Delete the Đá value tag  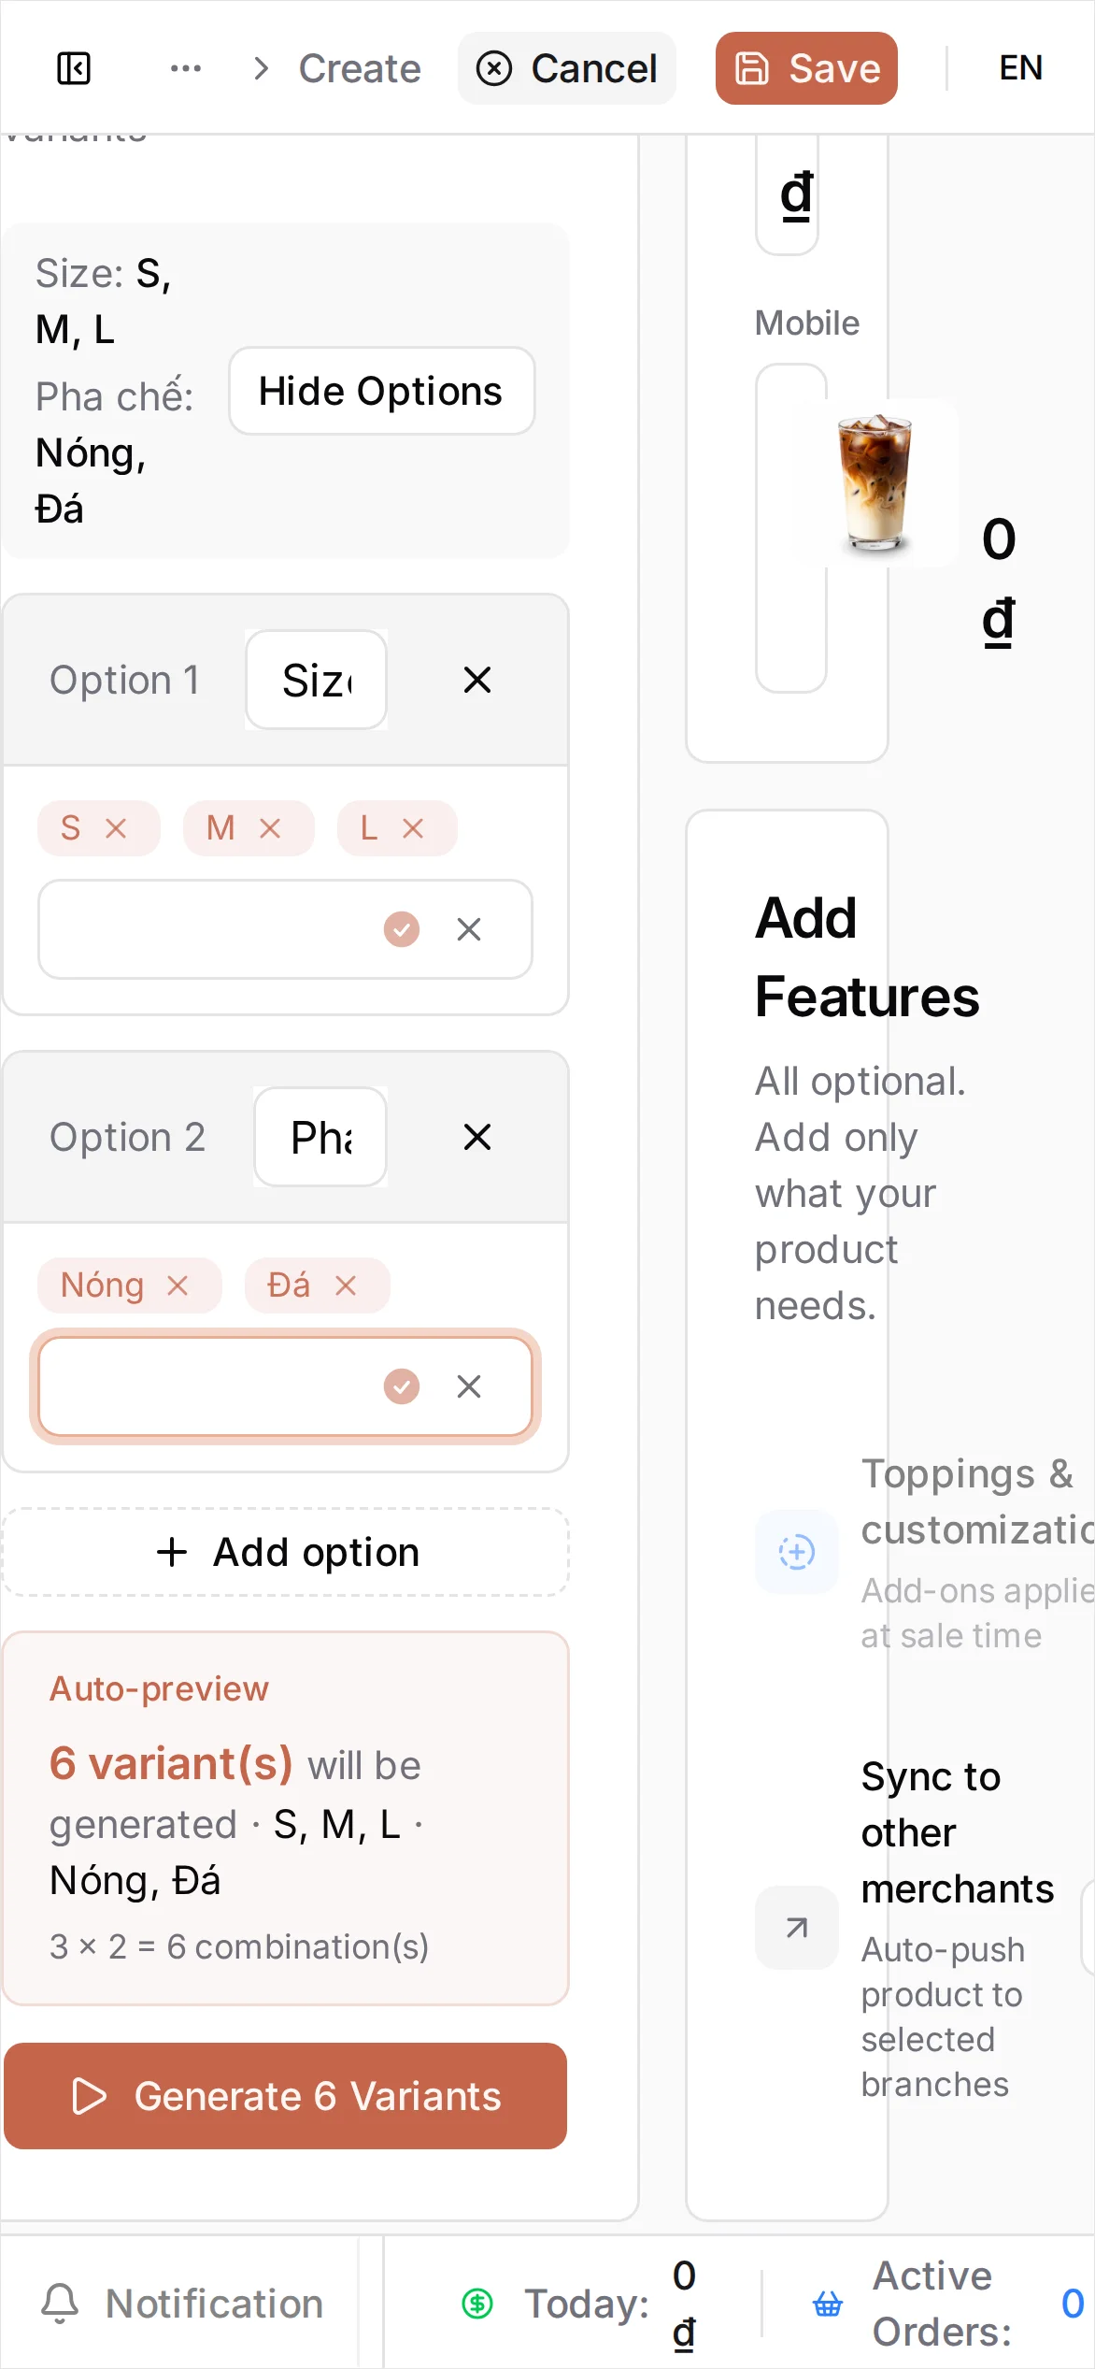346,1285
